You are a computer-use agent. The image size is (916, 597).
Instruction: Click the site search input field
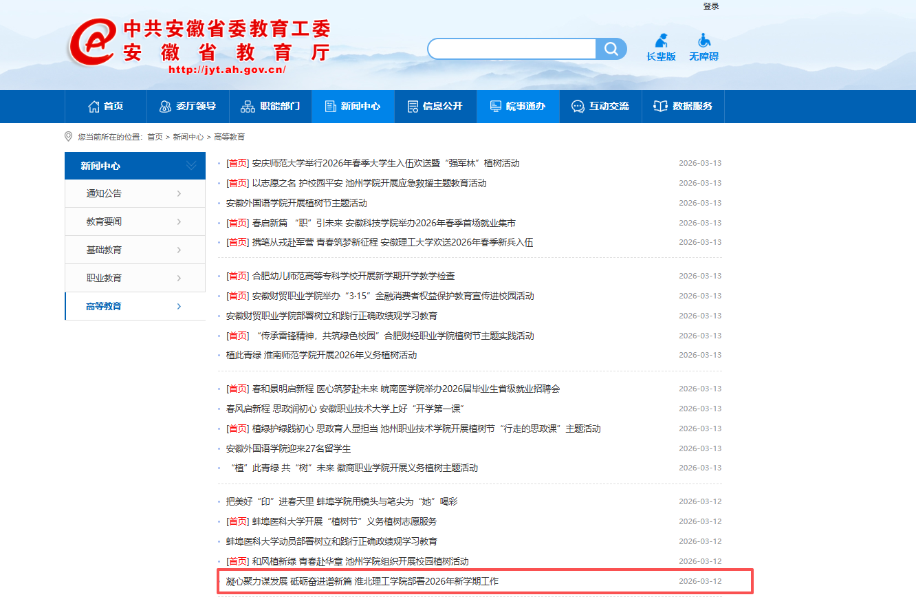(511, 49)
